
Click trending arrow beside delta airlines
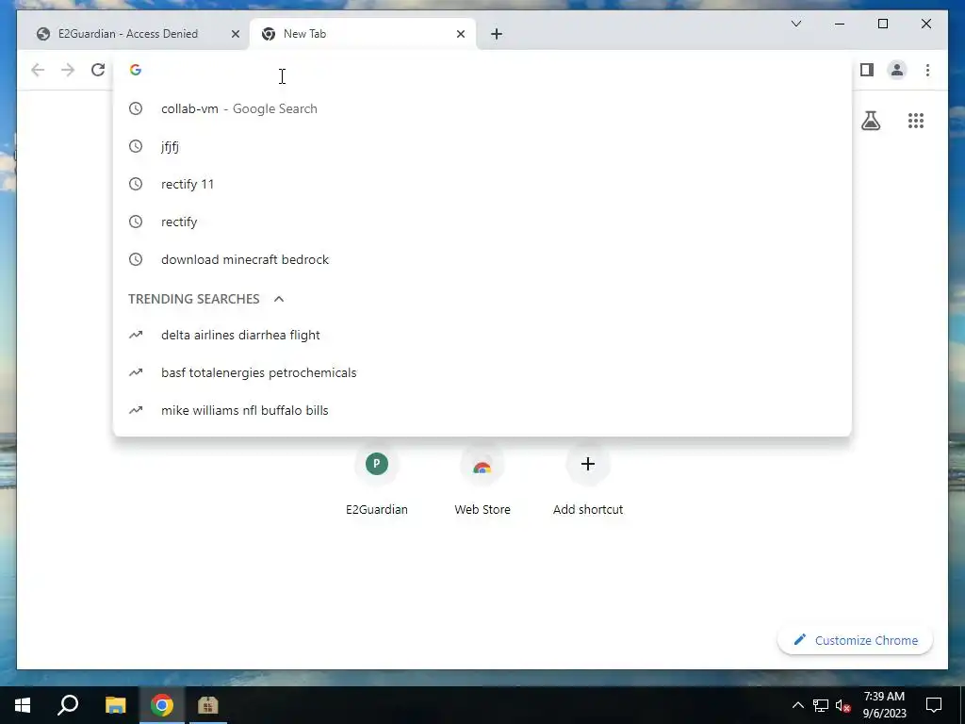(136, 335)
